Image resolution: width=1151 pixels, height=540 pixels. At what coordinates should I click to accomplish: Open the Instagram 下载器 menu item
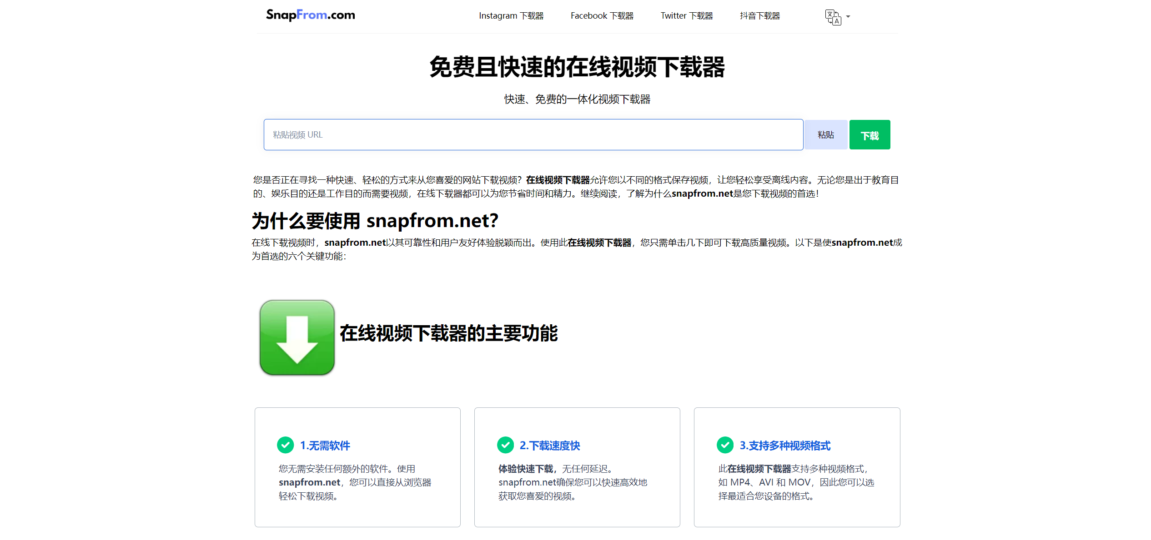[511, 15]
